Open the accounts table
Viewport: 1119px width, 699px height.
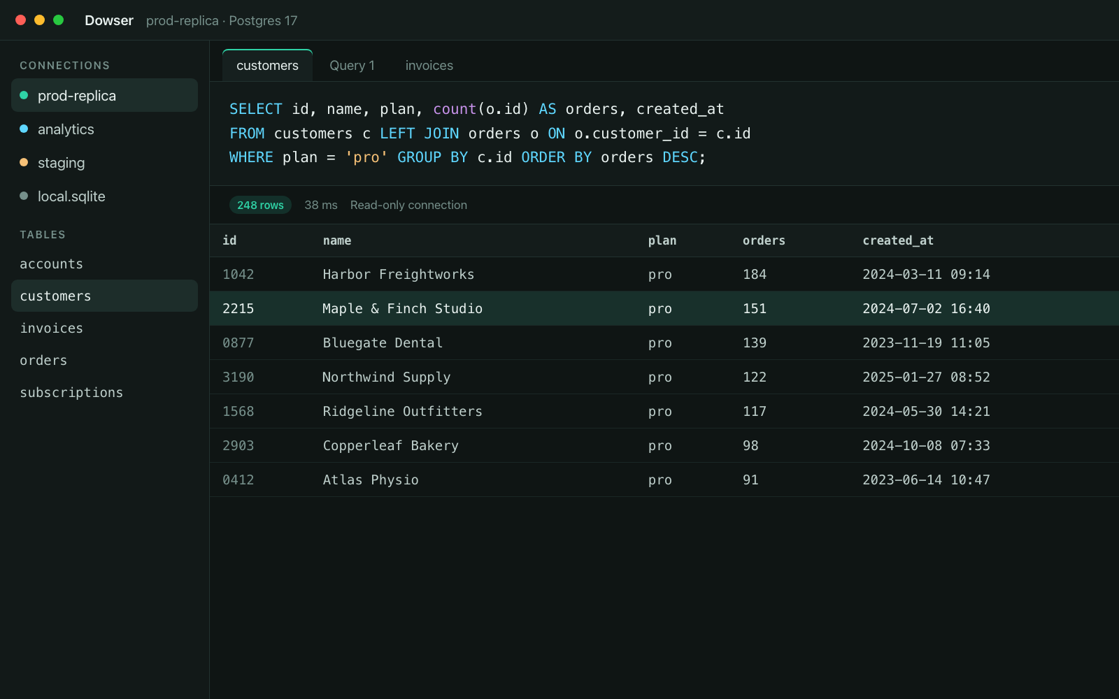[104, 264]
